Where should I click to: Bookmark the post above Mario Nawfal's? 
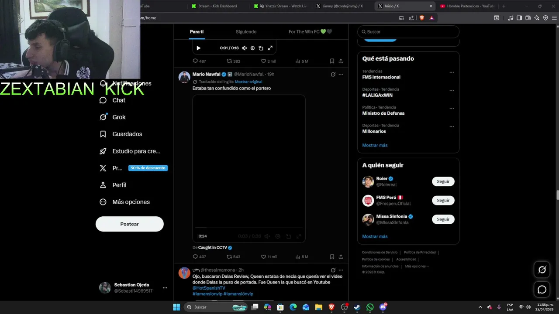[x=332, y=61]
